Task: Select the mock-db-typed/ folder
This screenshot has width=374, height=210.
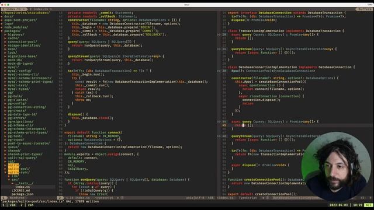Action: (21, 64)
